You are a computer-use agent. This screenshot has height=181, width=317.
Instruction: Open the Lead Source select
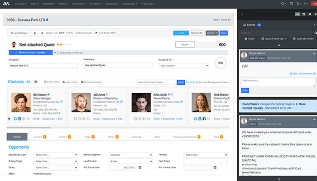point(130,161)
